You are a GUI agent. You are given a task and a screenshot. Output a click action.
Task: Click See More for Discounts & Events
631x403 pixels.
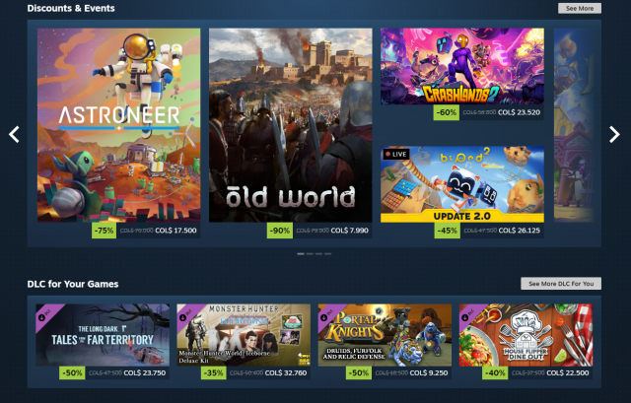coord(580,8)
